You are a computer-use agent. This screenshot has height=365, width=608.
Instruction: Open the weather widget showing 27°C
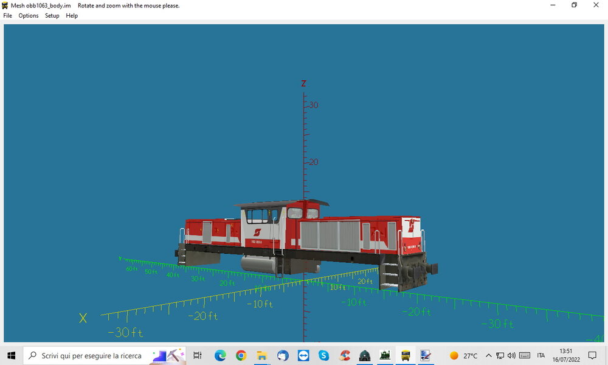click(x=463, y=355)
